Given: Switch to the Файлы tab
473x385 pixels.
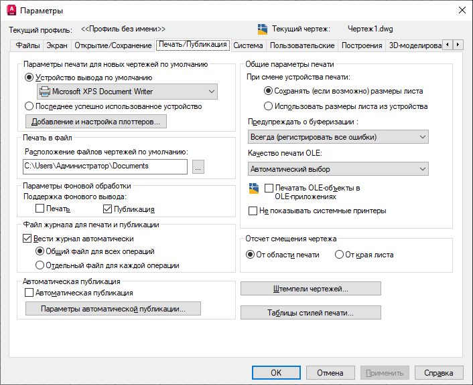Looking at the screenshot, I should pyautogui.click(x=27, y=45).
